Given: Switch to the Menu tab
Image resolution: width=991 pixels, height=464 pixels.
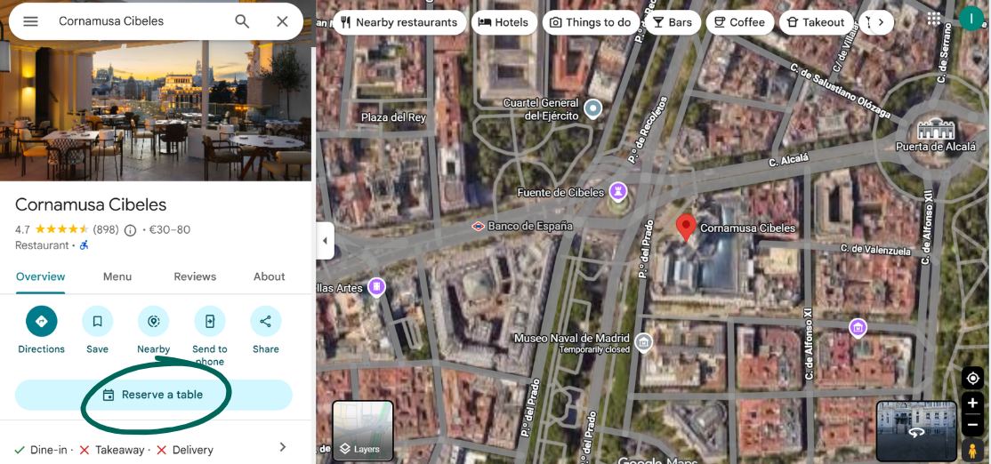Looking at the screenshot, I should coord(117,276).
